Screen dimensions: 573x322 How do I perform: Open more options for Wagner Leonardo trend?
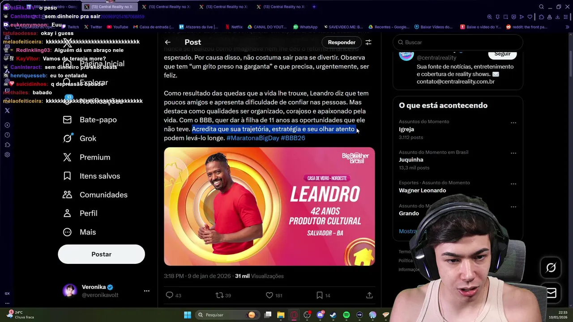pyautogui.click(x=513, y=184)
